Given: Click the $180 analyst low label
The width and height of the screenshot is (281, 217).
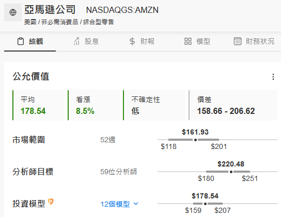Looking at the screenshot, I should (206, 178).
